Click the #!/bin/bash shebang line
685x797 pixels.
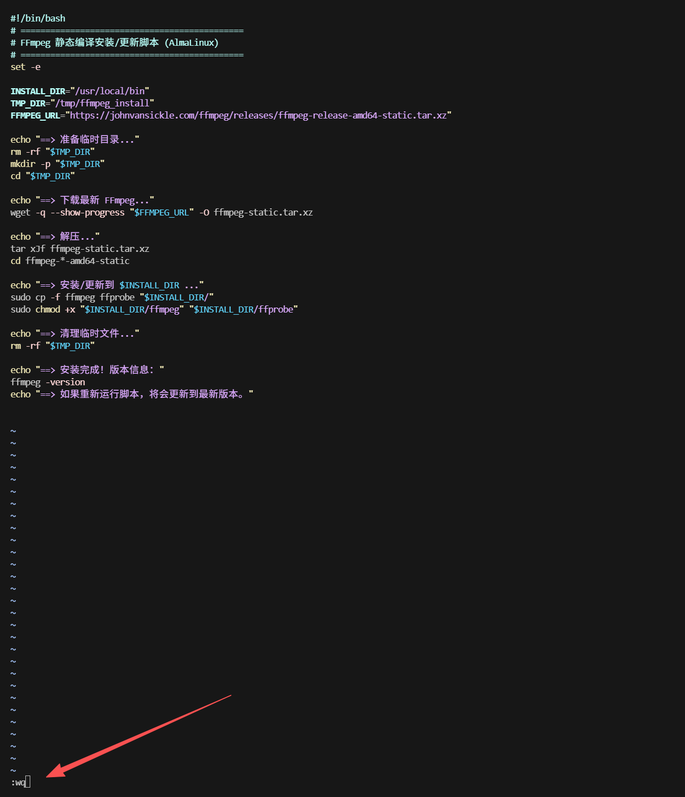click(x=37, y=18)
